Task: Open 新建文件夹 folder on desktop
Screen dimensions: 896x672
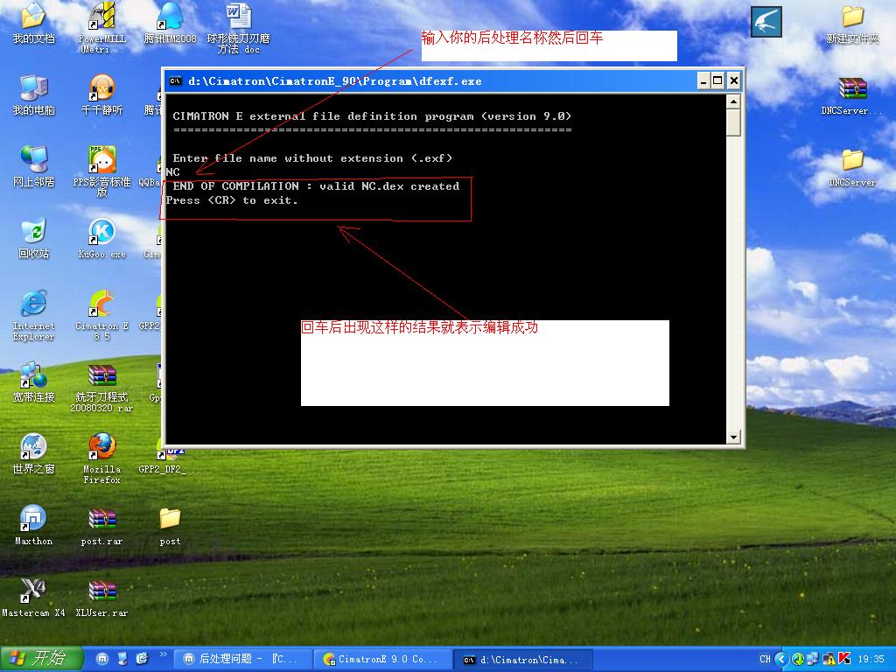Action: pyautogui.click(x=852, y=24)
